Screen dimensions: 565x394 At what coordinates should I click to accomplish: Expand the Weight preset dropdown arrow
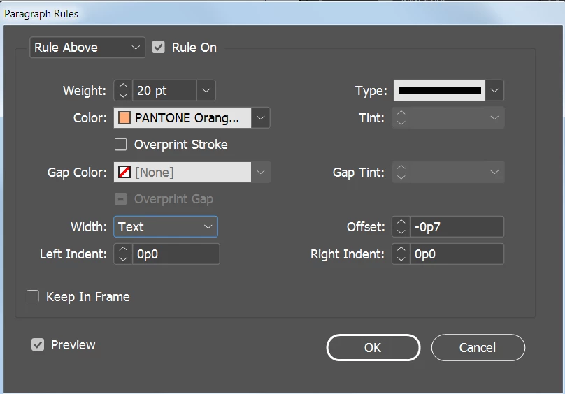click(x=206, y=90)
